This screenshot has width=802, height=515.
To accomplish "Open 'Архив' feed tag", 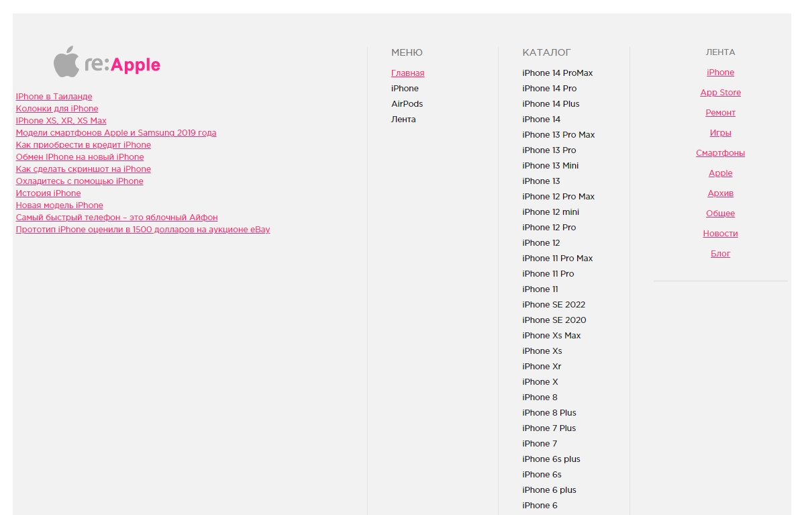I will click(x=720, y=193).
